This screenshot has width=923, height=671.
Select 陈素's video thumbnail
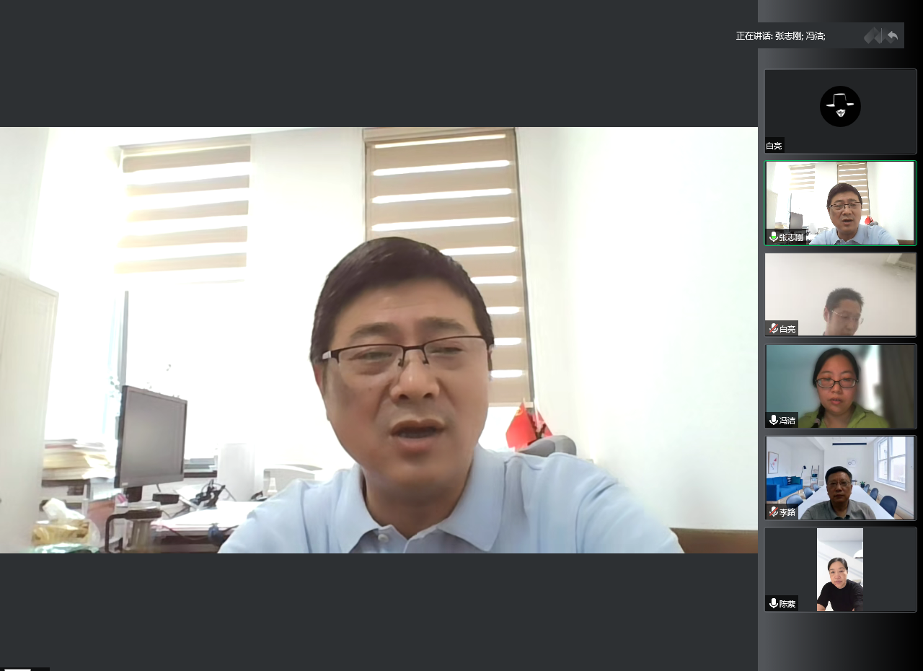point(840,569)
